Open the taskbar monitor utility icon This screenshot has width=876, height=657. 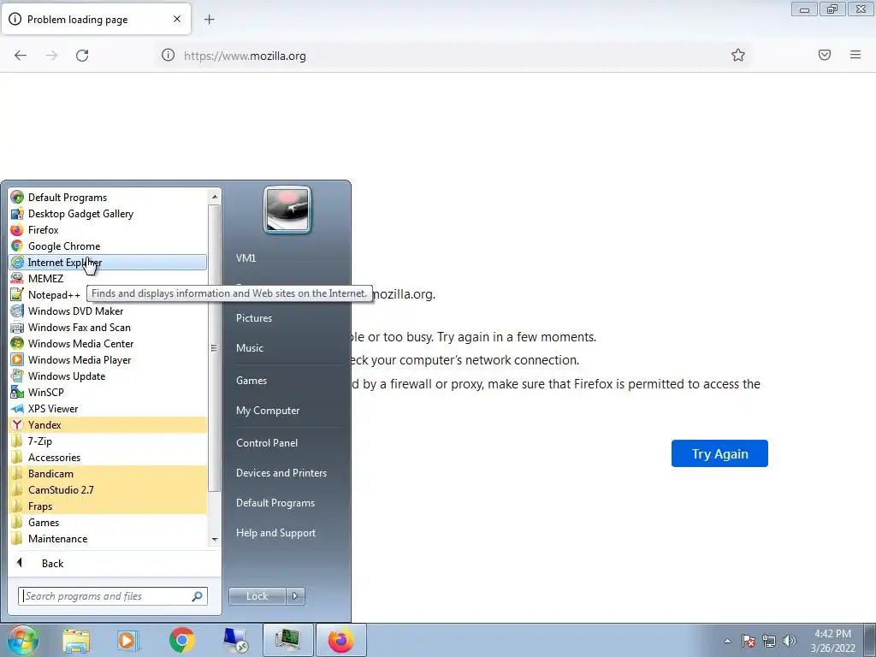[288, 641]
